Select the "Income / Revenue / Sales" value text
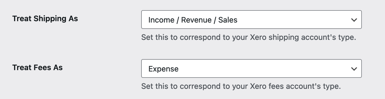 click(x=193, y=20)
